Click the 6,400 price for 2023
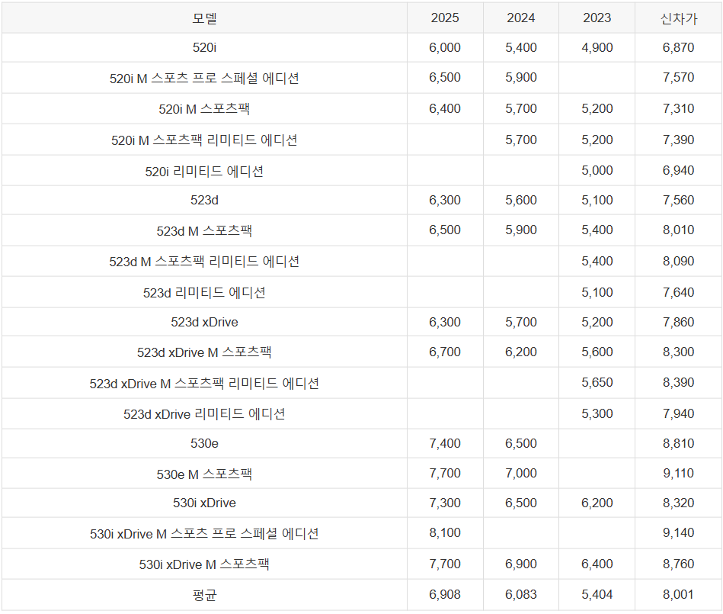 (x=597, y=564)
